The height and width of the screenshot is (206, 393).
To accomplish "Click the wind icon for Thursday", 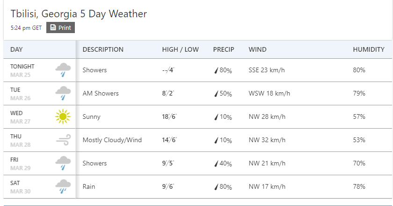I will 63,140.
